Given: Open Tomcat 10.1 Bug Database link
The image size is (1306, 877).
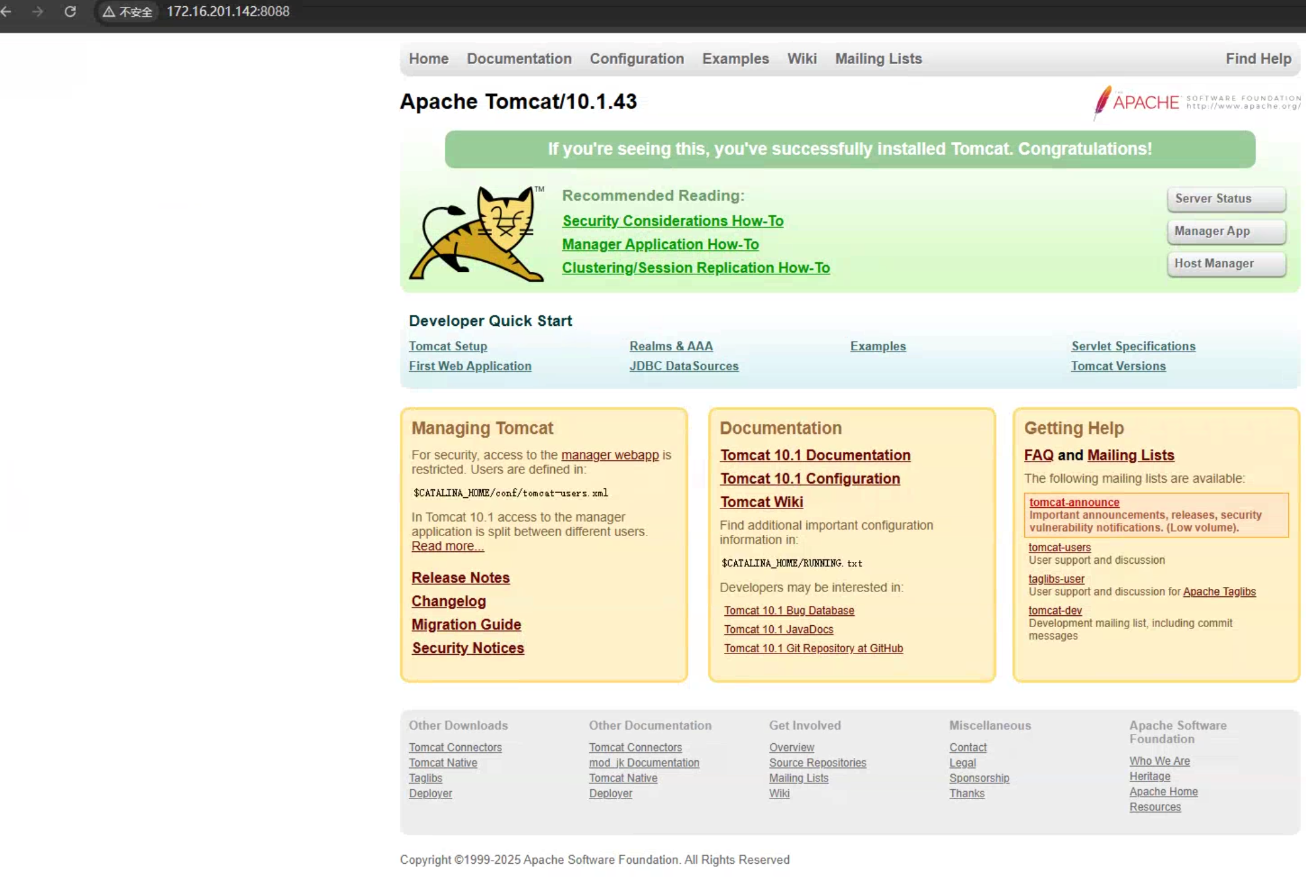Looking at the screenshot, I should 789,610.
